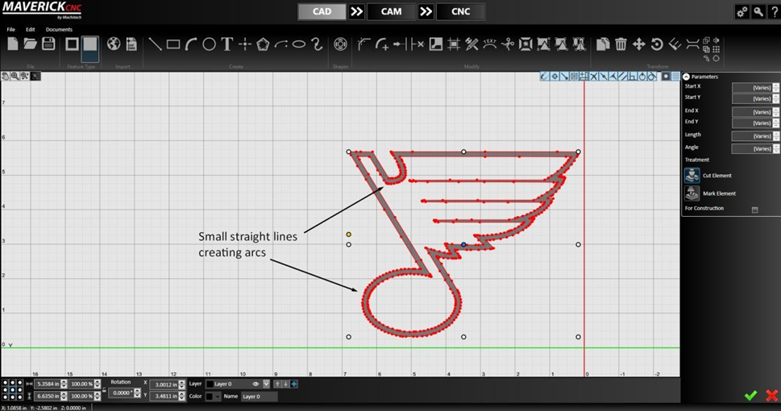Toggle Layer 0 visibility eye
The height and width of the screenshot is (411, 781).
click(255, 384)
